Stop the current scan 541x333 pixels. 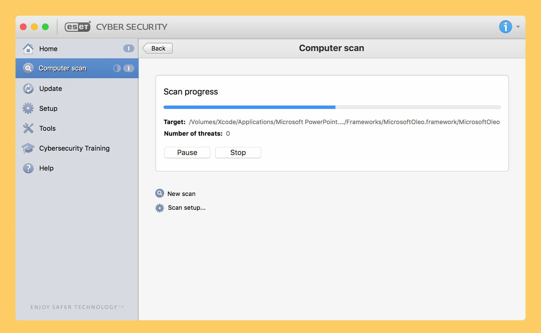pyautogui.click(x=238, y=153)
